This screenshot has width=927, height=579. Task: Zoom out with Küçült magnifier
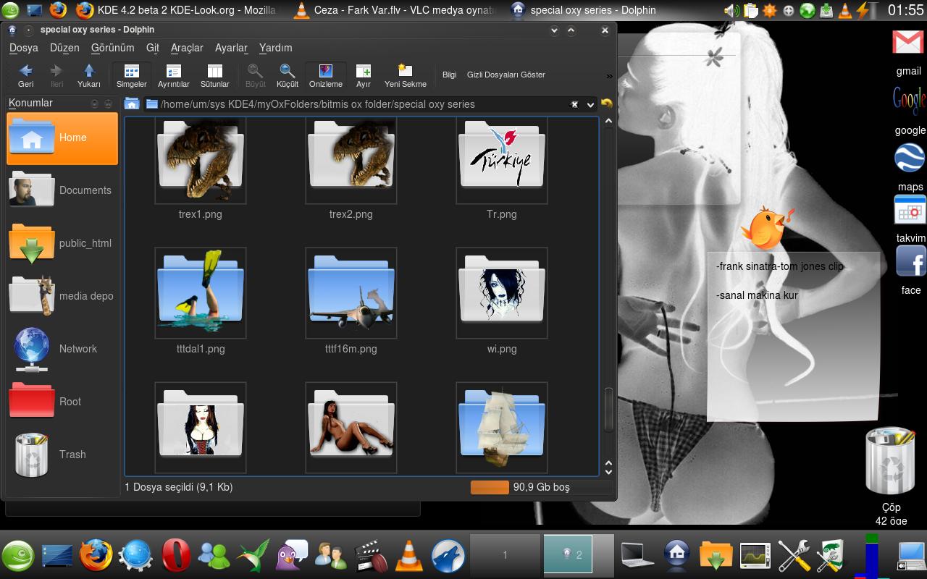click(x=288, y=75)
